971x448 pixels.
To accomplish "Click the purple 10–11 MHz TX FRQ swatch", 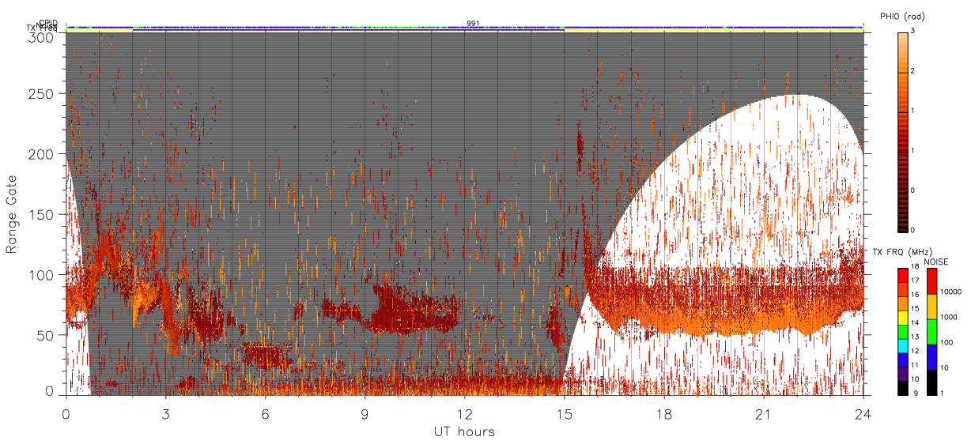I will (x=902, y=374).
